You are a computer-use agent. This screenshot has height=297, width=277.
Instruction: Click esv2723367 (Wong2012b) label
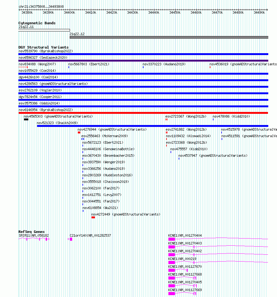click(186, 117)
